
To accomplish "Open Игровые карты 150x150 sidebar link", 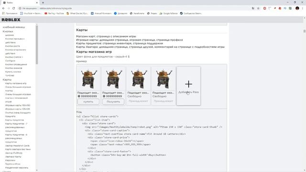I will (18, 105).
